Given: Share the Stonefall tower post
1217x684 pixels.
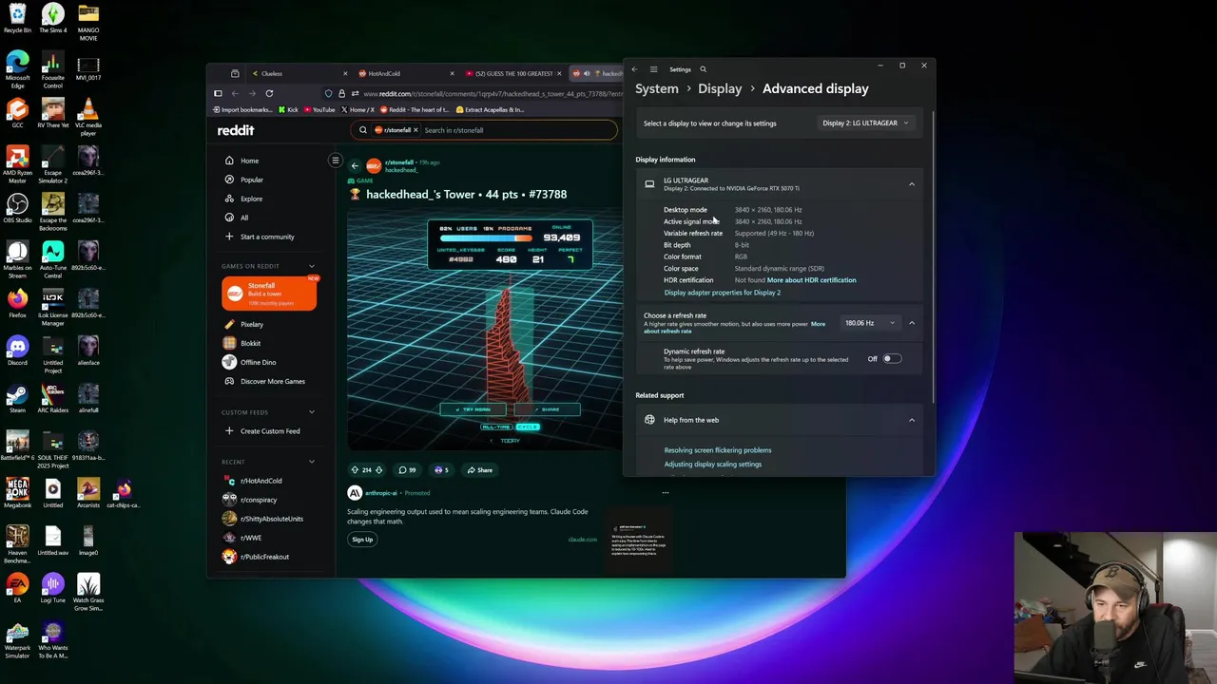Looking at the screenshot, I should coord(478,469).
